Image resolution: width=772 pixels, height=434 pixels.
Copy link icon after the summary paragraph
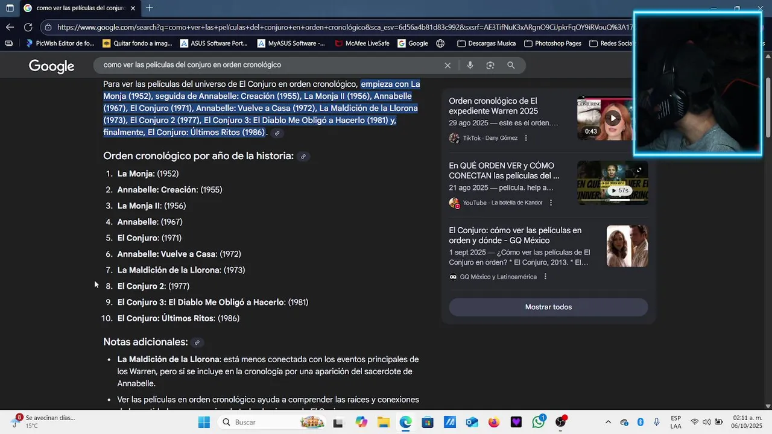point(277,133)
